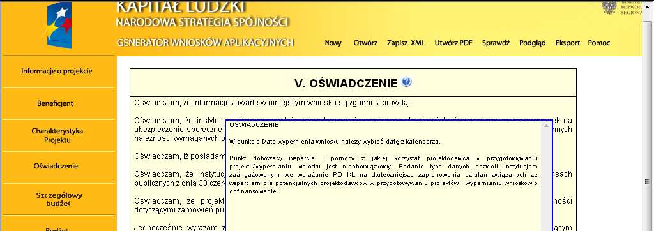Open Informacje o projekcie section

[x=57, y=71]
